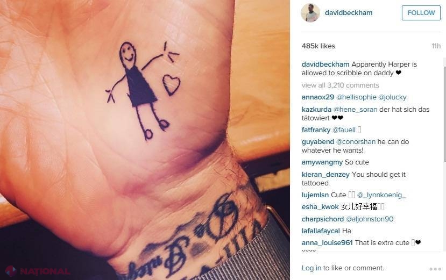Click the FOLLOW button
This screenshot has width=446, height=280.
[x=421, y=13]
